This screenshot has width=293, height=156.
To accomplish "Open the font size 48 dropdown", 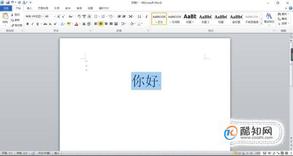I will pyautogui.click(x=50, y=16).
